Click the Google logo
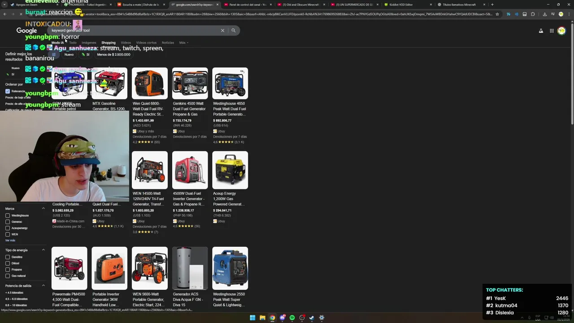The height and width of the screenshot is (323, 574). click(26, 31)
